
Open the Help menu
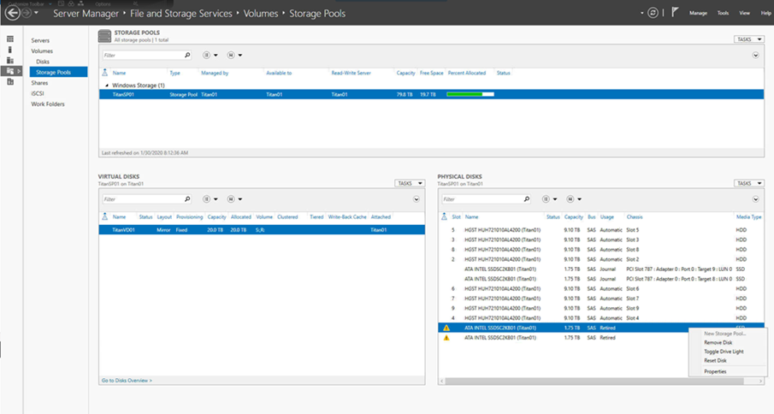765,14
